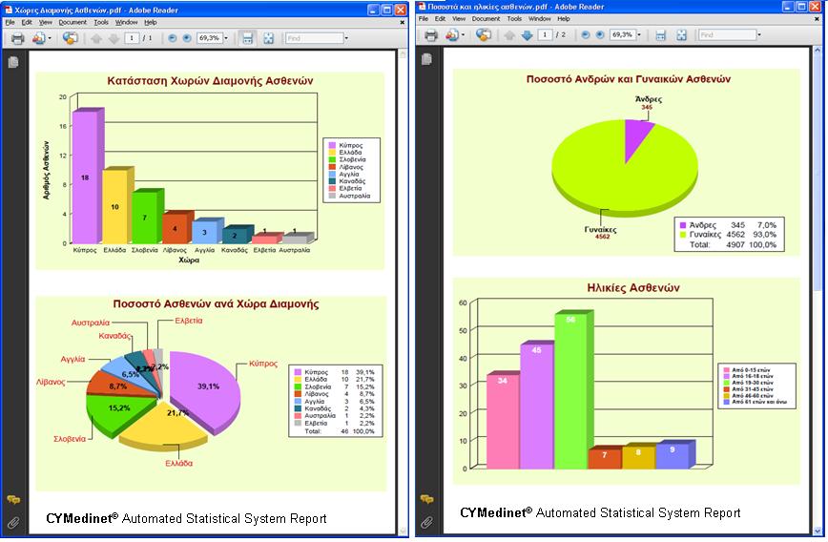Expand zoom percentage dropdown in left window
Screen dimensions: 828x542
click(x=226, y=38)
